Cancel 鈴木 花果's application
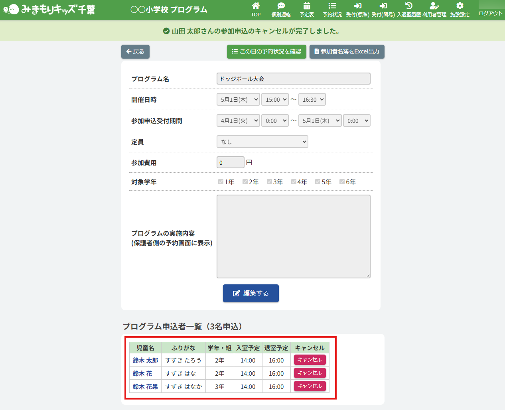Viewport: 505px width, 410px height. (x=310, y=386)
